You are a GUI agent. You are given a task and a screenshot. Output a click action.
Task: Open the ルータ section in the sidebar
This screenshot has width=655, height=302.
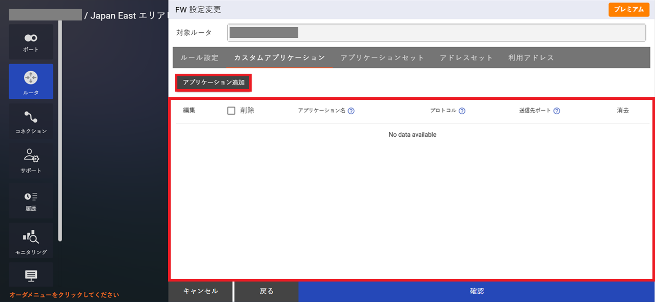[31, 81]
